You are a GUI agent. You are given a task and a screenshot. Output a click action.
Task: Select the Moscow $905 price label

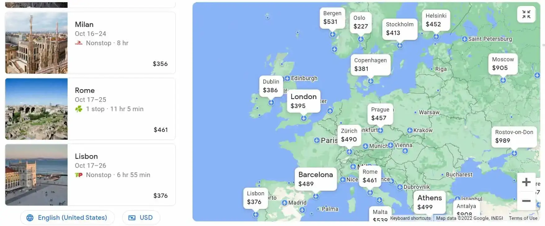point(503,64)
